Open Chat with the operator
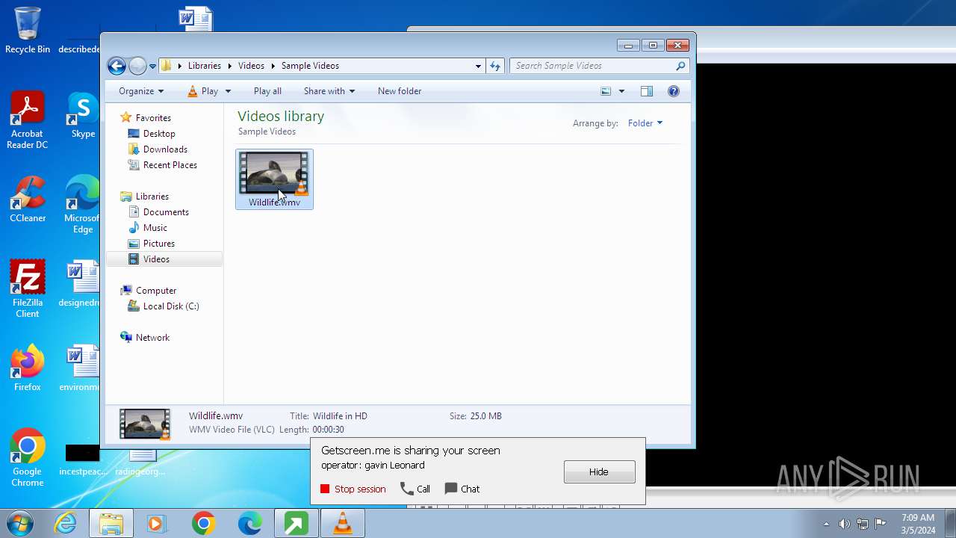956x538 pixels. click(462, 489)
